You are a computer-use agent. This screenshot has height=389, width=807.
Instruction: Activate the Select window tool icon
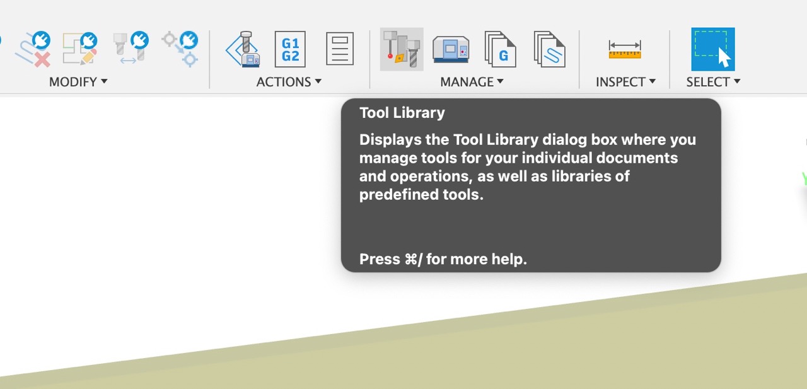713,49
